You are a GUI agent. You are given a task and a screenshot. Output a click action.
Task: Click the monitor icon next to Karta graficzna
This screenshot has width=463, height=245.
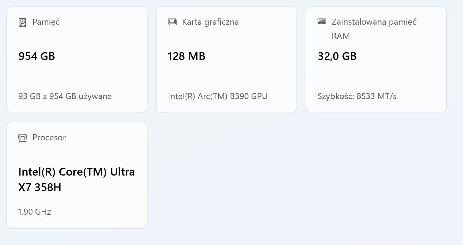(172, 22)
